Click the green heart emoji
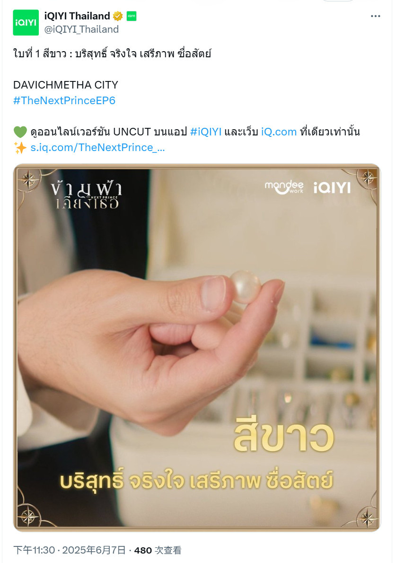This screenshot has height=563, width=396. (20, 132)
